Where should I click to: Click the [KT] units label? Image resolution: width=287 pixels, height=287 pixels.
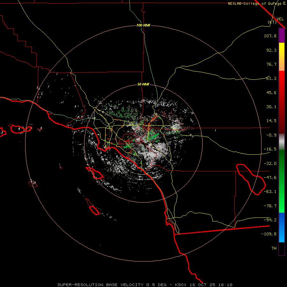click(272, 22)
